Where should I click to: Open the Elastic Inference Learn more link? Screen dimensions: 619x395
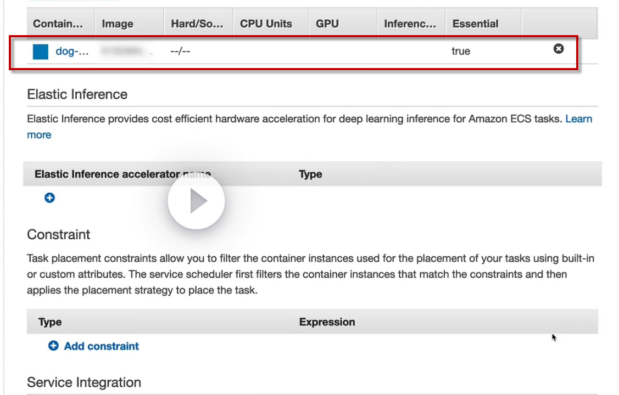(578, 119)
